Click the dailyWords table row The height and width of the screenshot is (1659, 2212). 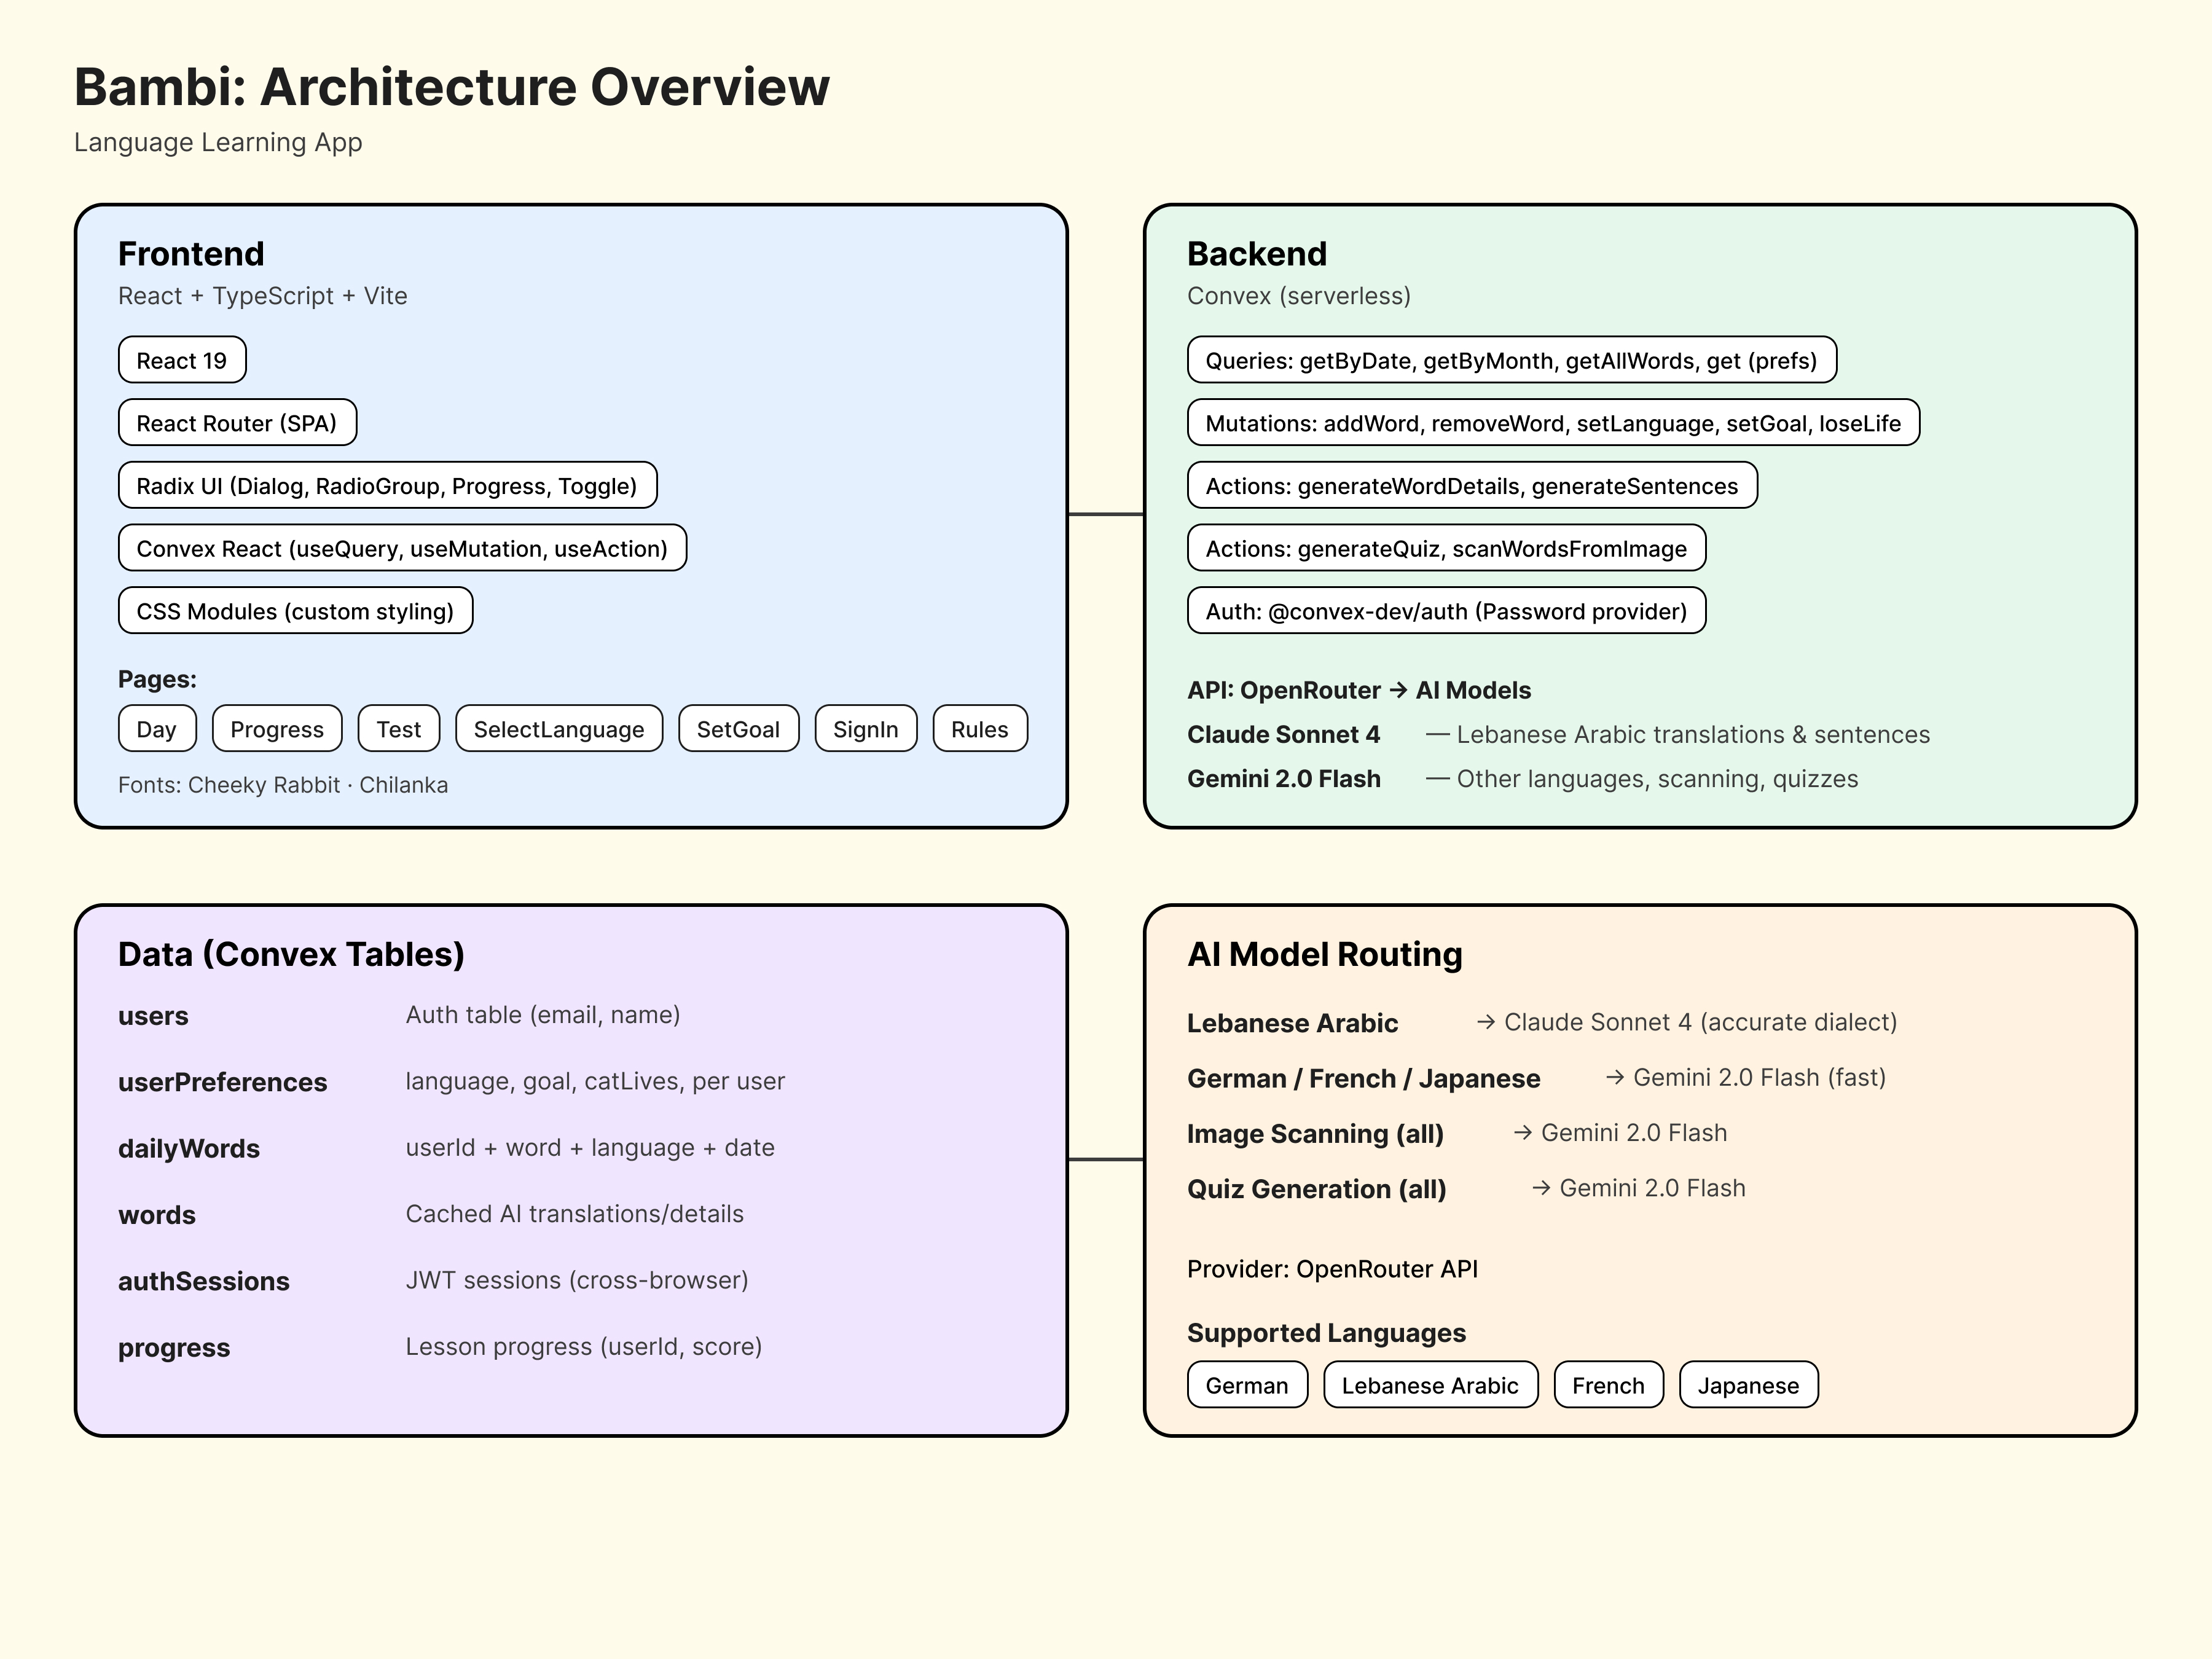(x=188, y=1148)
